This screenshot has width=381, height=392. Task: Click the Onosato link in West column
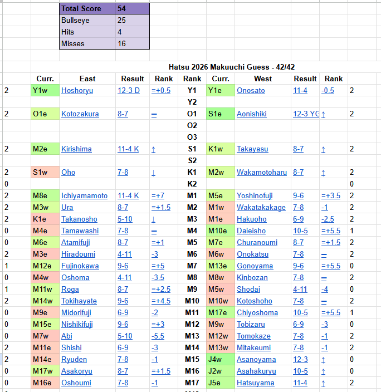tap(251, 90)
